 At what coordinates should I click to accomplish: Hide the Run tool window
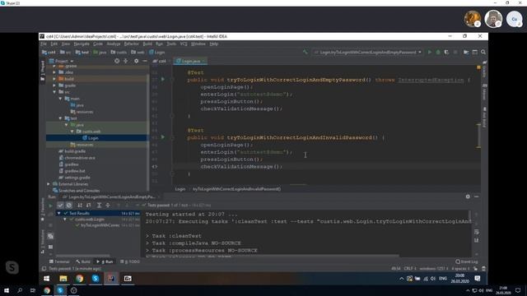477,197
